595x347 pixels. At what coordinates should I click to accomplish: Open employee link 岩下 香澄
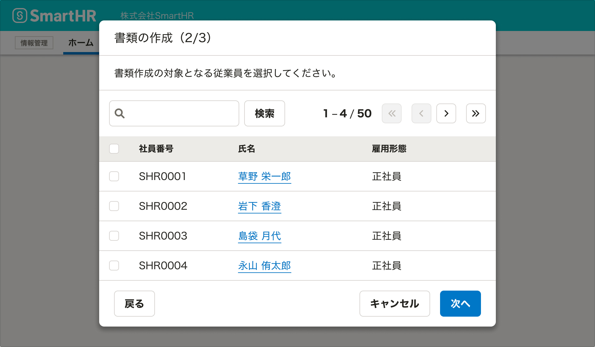(259, 206)
